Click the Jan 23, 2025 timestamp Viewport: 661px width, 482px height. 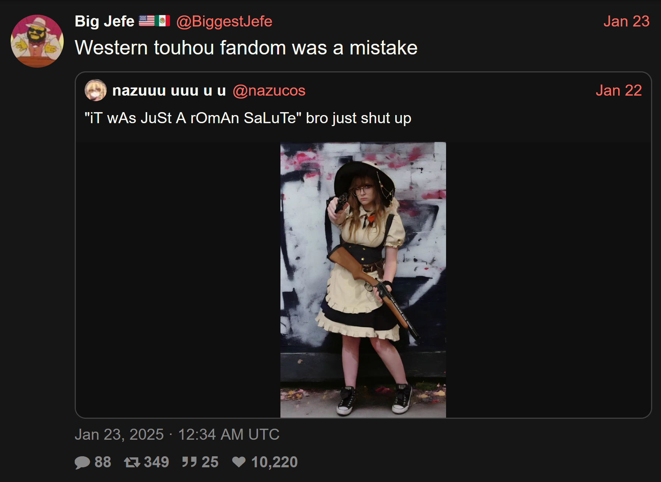click(177, 435)
